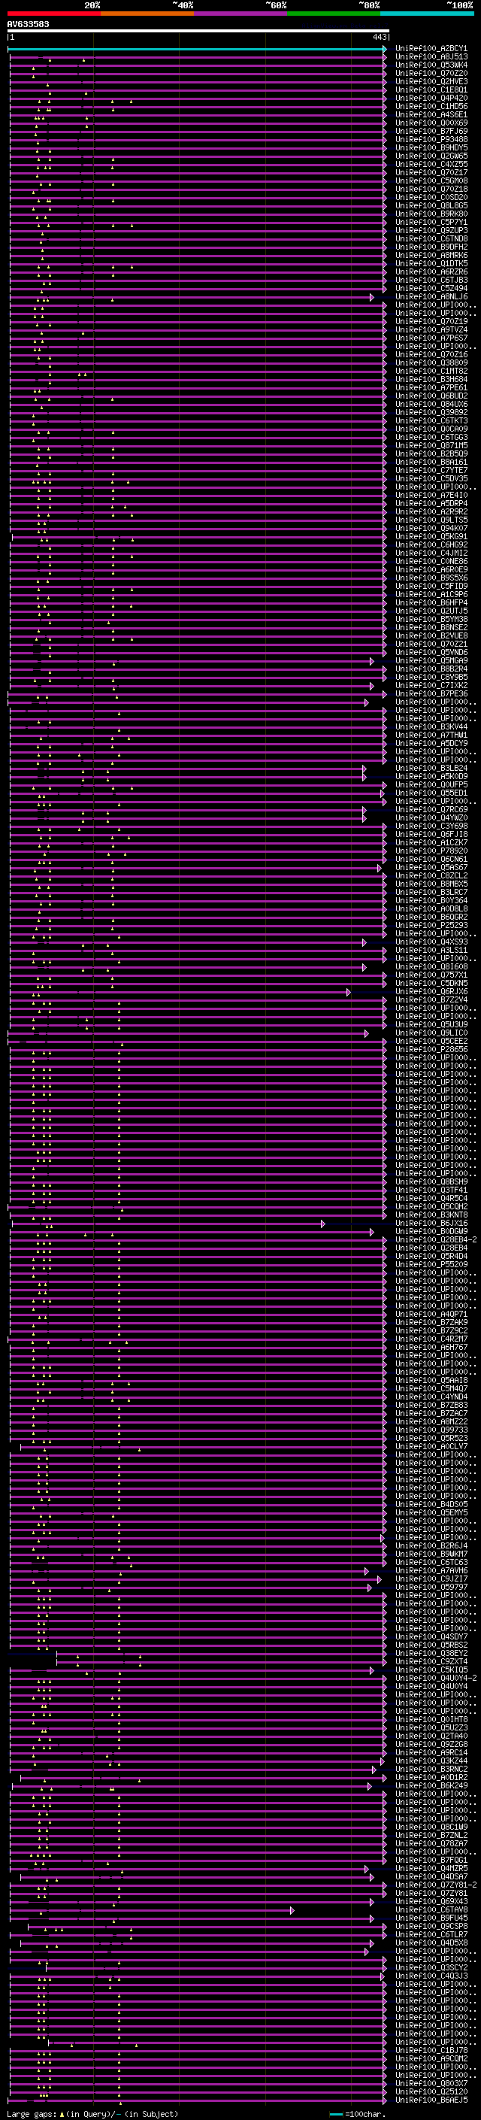Open the UniRef100_B9S5X6 label
The image size is (481, 2120).
(431, 578)
